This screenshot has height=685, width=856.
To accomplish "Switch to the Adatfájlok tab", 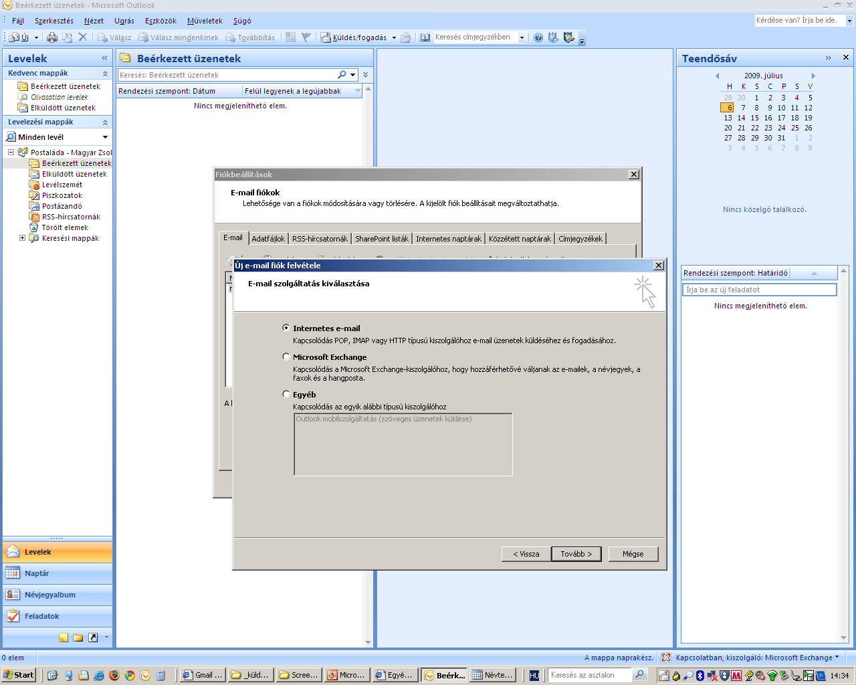I will [268, 239].
